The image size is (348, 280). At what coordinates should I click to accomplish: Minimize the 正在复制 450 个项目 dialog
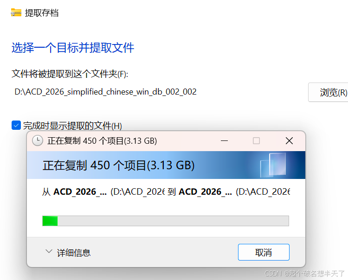click(x=224, y=141)
